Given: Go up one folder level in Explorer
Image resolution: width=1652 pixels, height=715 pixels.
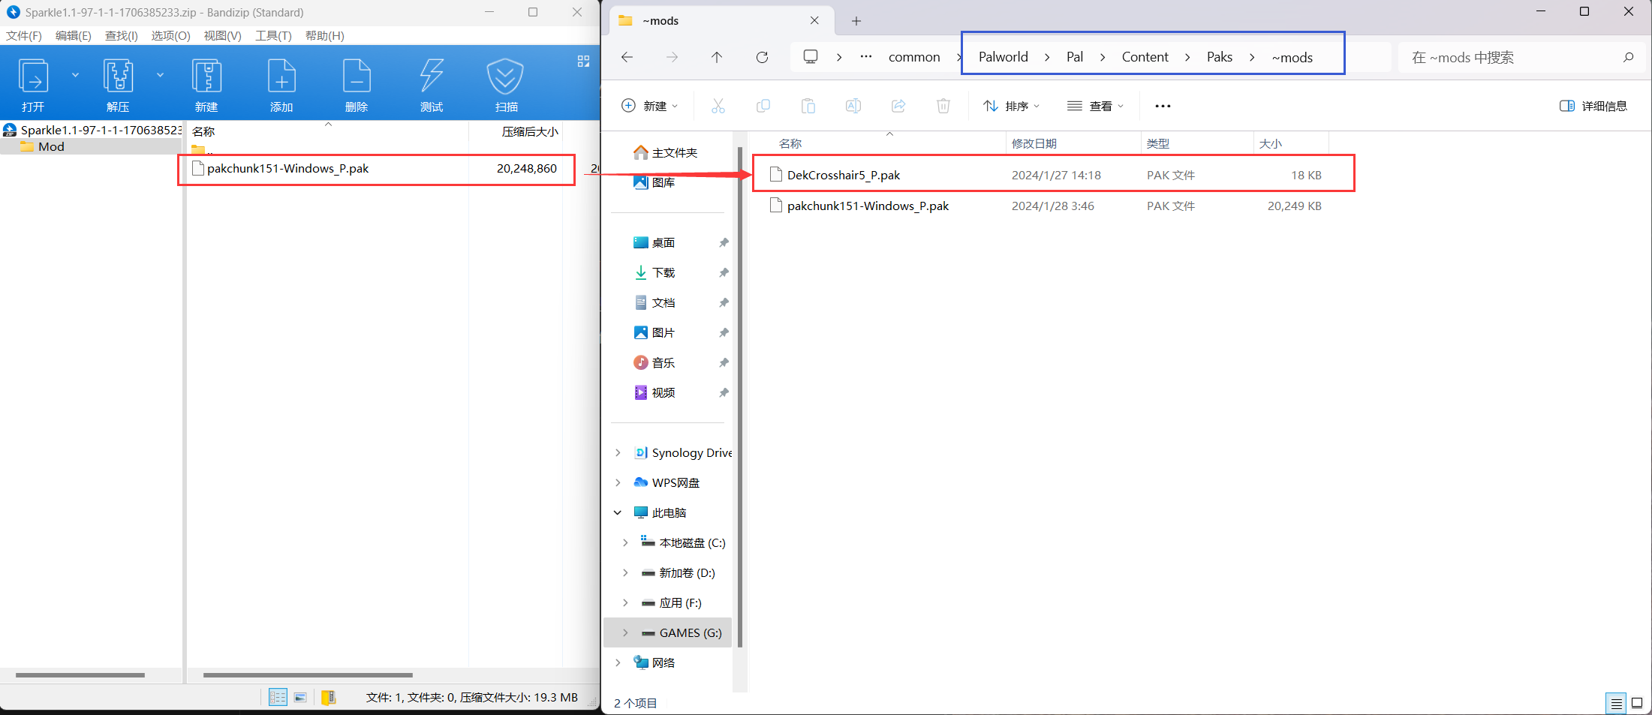Looking at the screenshot, I should pos(717,57).
